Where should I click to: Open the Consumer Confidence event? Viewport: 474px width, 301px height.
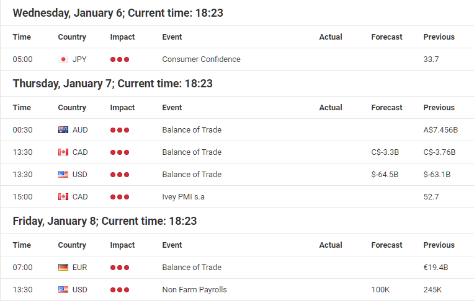click(x=201, y=59)
